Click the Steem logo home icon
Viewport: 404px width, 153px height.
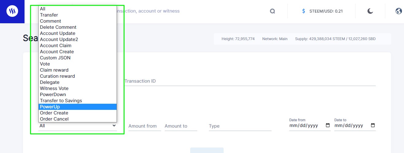click(x=12, y=11)
